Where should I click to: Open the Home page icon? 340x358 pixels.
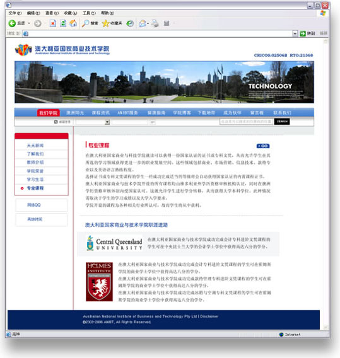tap(73, 23)
